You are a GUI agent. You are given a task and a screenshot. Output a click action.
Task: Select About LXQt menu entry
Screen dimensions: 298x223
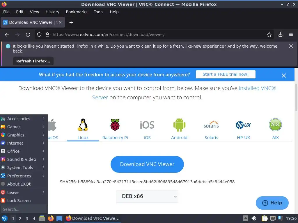pos(24,184)
